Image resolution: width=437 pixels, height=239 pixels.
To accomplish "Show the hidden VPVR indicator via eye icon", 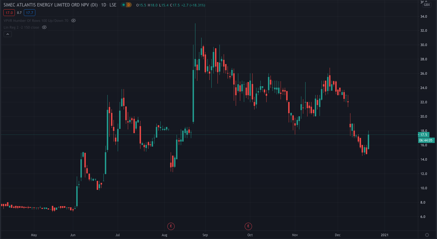I will coord(73,21).
